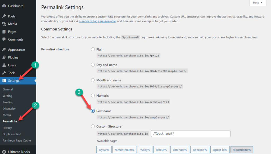The image size is (271, 154).
Task: Open Media via its sidebar icon
Action: (x=4, y=24)
